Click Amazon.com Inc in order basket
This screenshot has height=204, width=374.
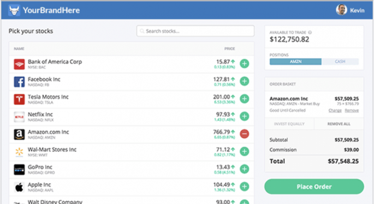tap(289, 98)
